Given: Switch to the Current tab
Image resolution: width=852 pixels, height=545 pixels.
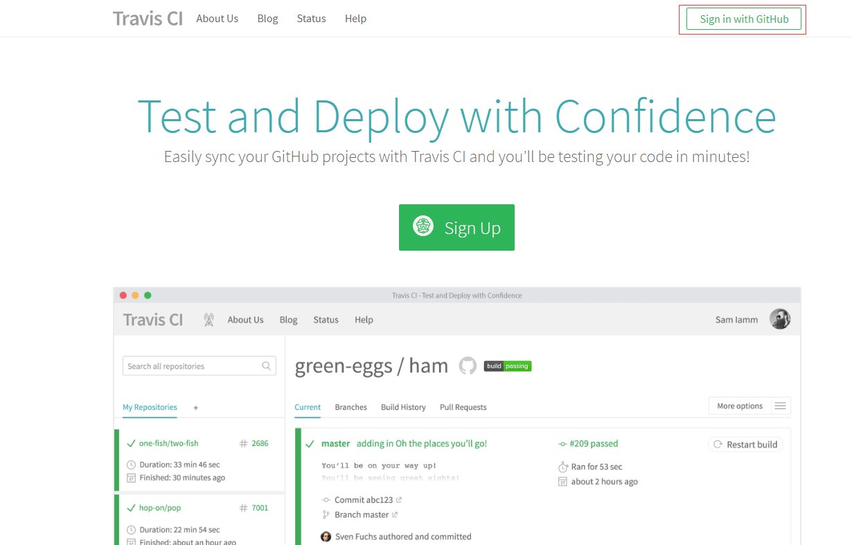Looking at the screenshot, I should [308, 407].
